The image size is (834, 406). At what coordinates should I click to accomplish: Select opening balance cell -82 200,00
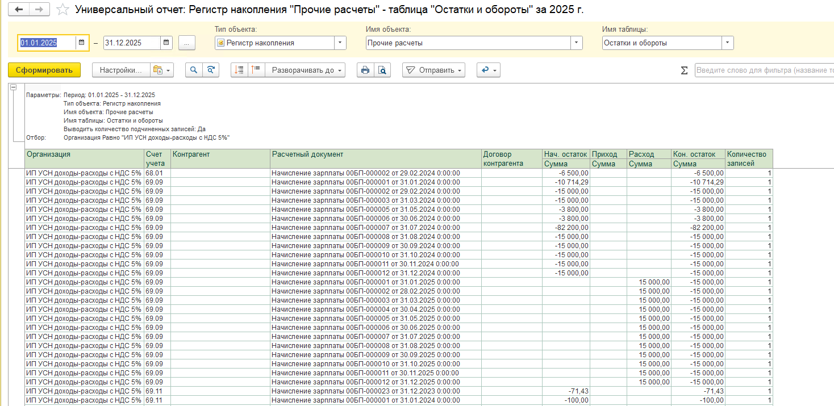(x=566, y=228)
